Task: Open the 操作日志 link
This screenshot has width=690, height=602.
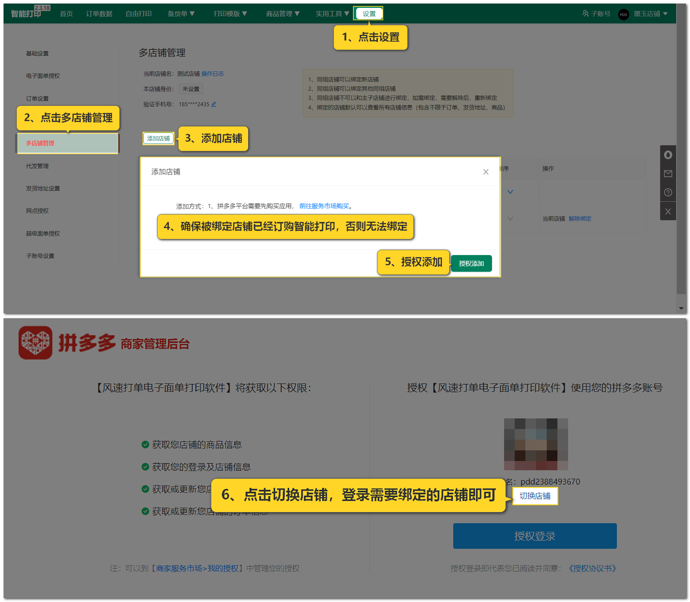Action: point(213,74)
